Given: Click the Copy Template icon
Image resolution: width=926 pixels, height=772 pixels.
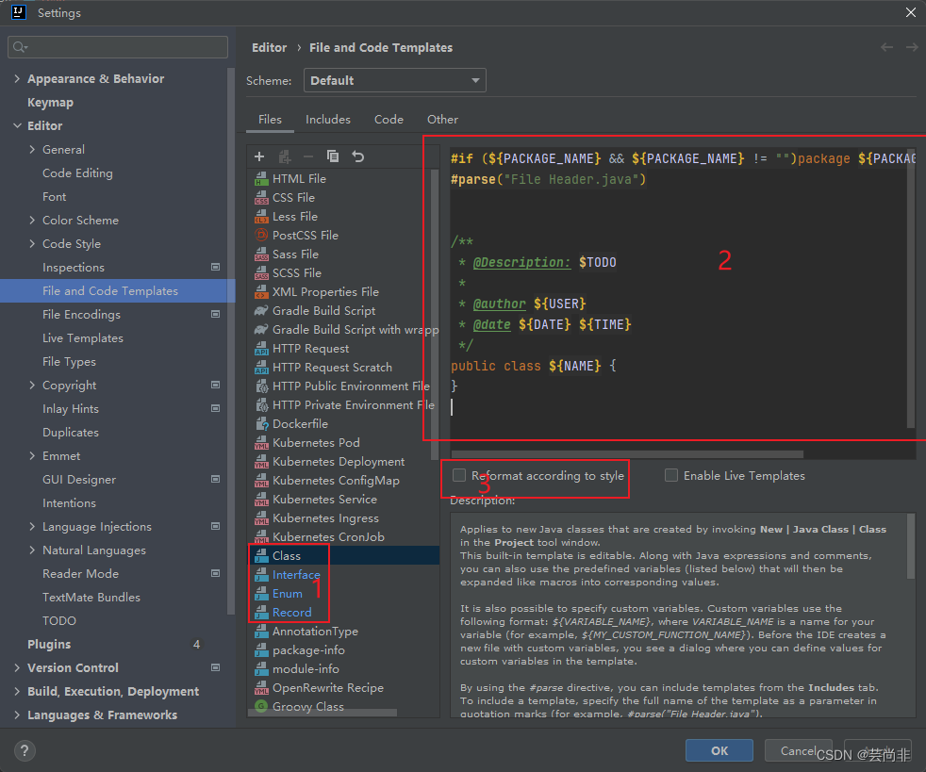Looking at the screenshot, I should point(333,156).
